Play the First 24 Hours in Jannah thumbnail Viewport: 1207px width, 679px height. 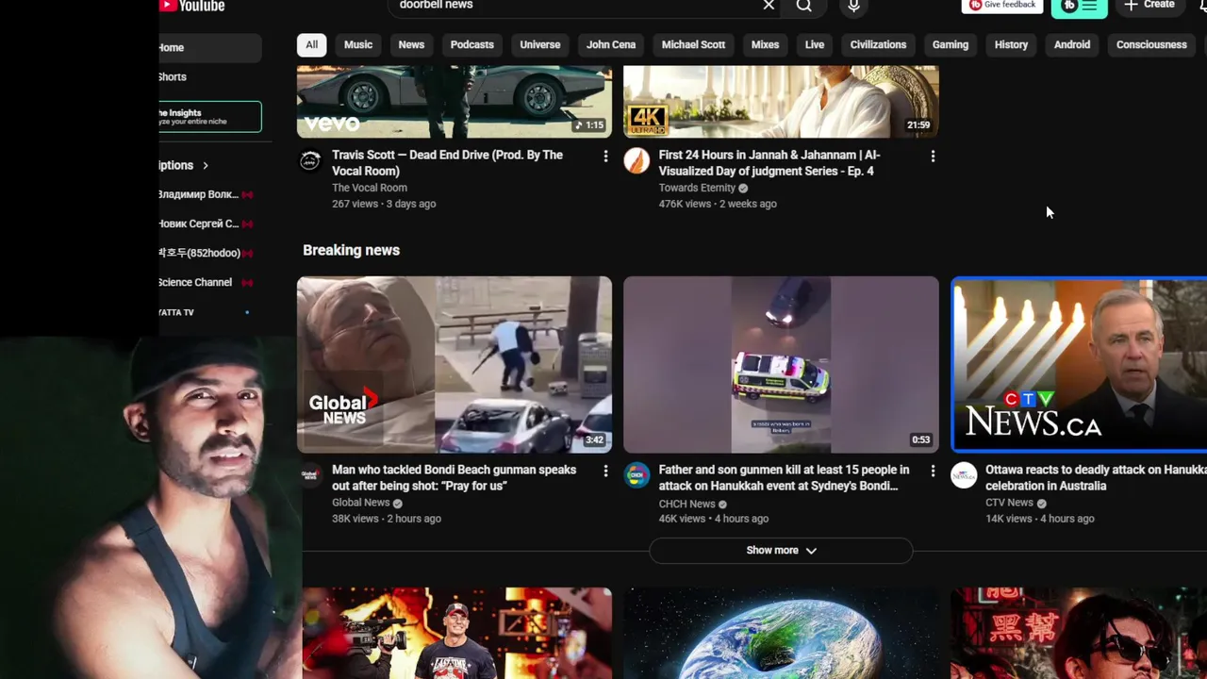point(781,102)
